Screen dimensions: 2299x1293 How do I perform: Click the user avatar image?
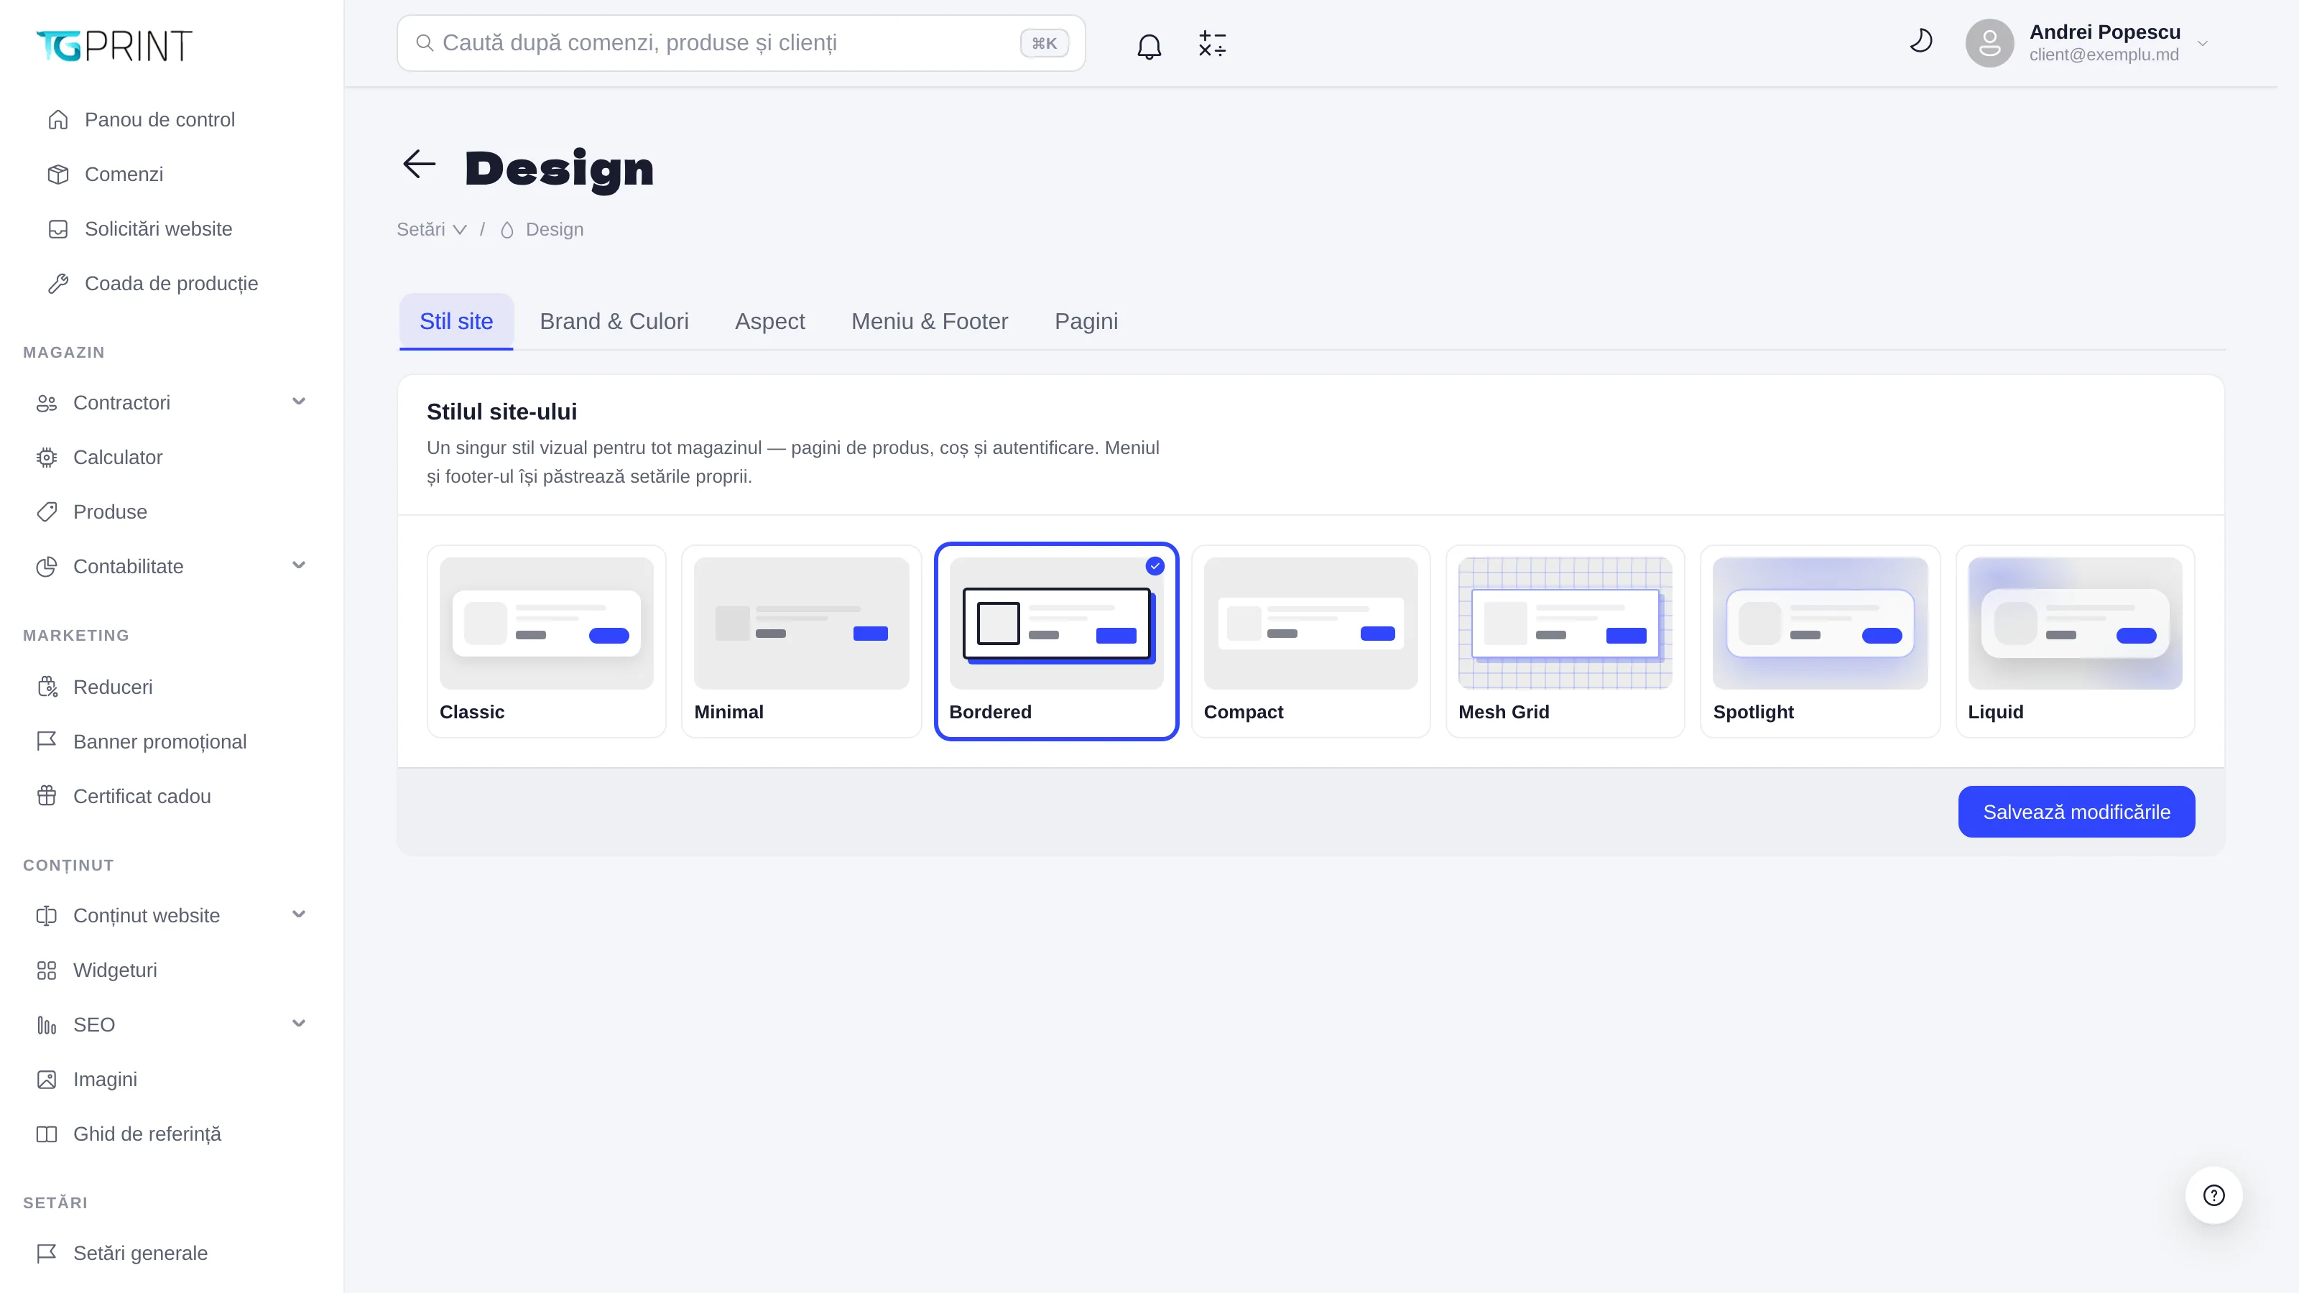tap(1989, 43)
